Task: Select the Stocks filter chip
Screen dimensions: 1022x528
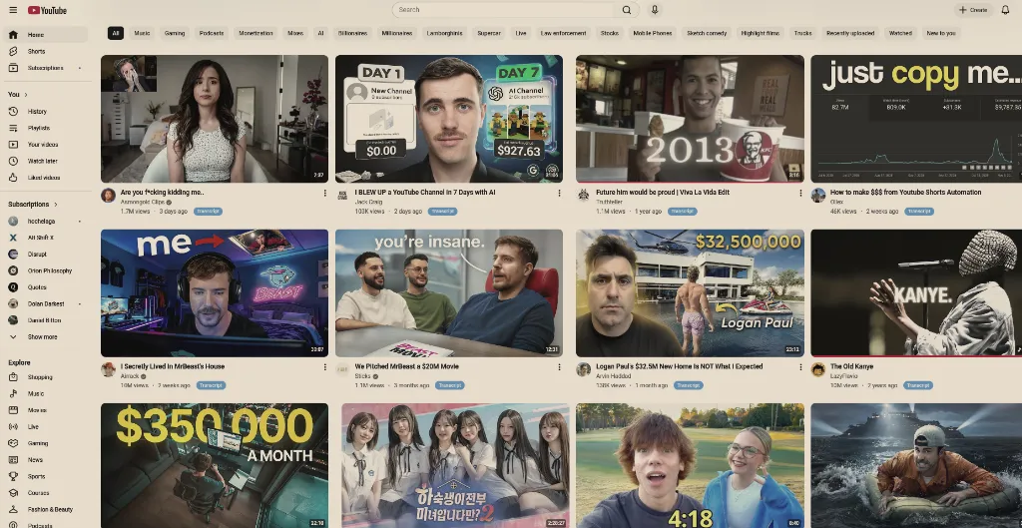Action: point(610,33)
